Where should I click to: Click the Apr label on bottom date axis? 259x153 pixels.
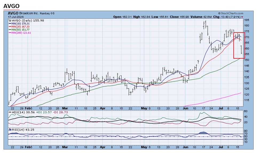pos(103,147)
